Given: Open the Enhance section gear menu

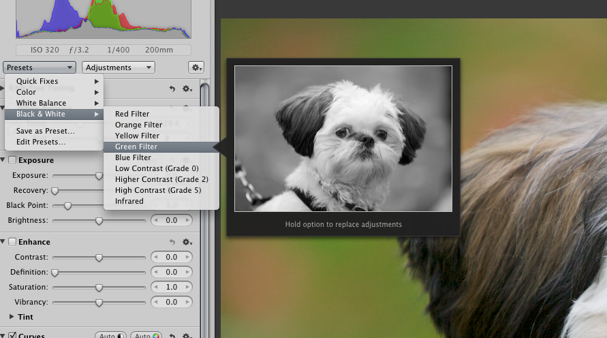Looking at the screenshot, I should [187, 242].
